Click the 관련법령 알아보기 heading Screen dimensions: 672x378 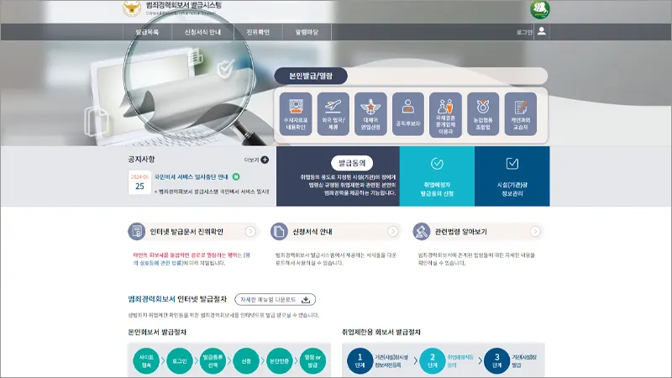tap(460, 232)
